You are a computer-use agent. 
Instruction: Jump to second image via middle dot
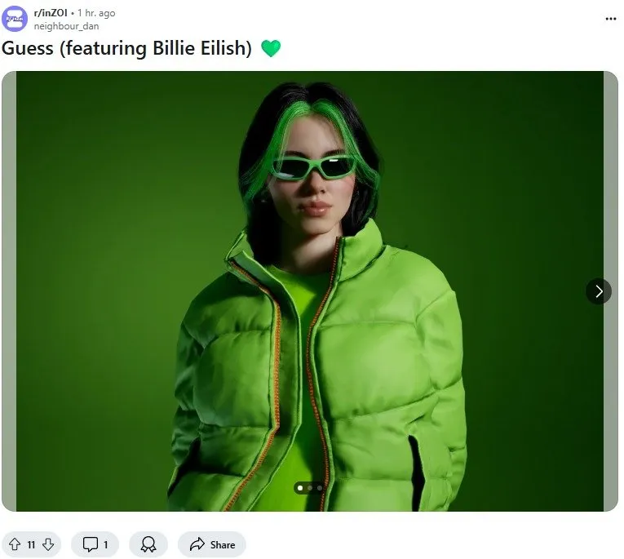pyautogui.click(x=310, y=488)
